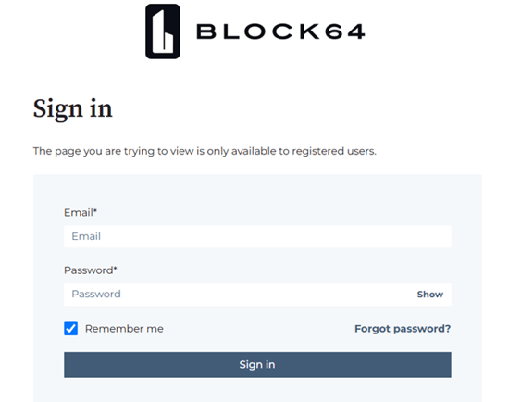Click the Sign in page heading
This screenshot has height=402, width=509.
[x=73, y=109]
